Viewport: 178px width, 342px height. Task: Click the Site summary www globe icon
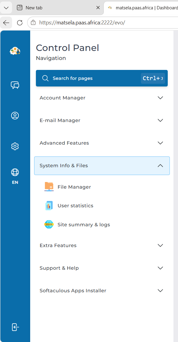pyautogui.click(x=49, y=224)
